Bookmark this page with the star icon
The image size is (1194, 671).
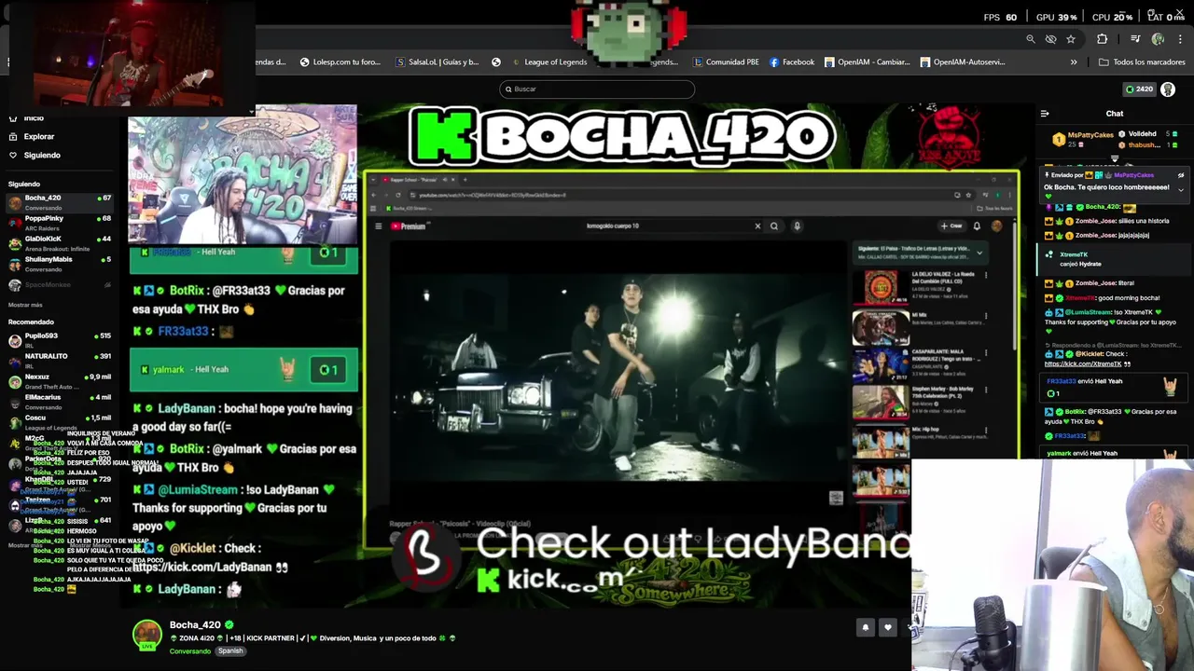point(1071,39)
